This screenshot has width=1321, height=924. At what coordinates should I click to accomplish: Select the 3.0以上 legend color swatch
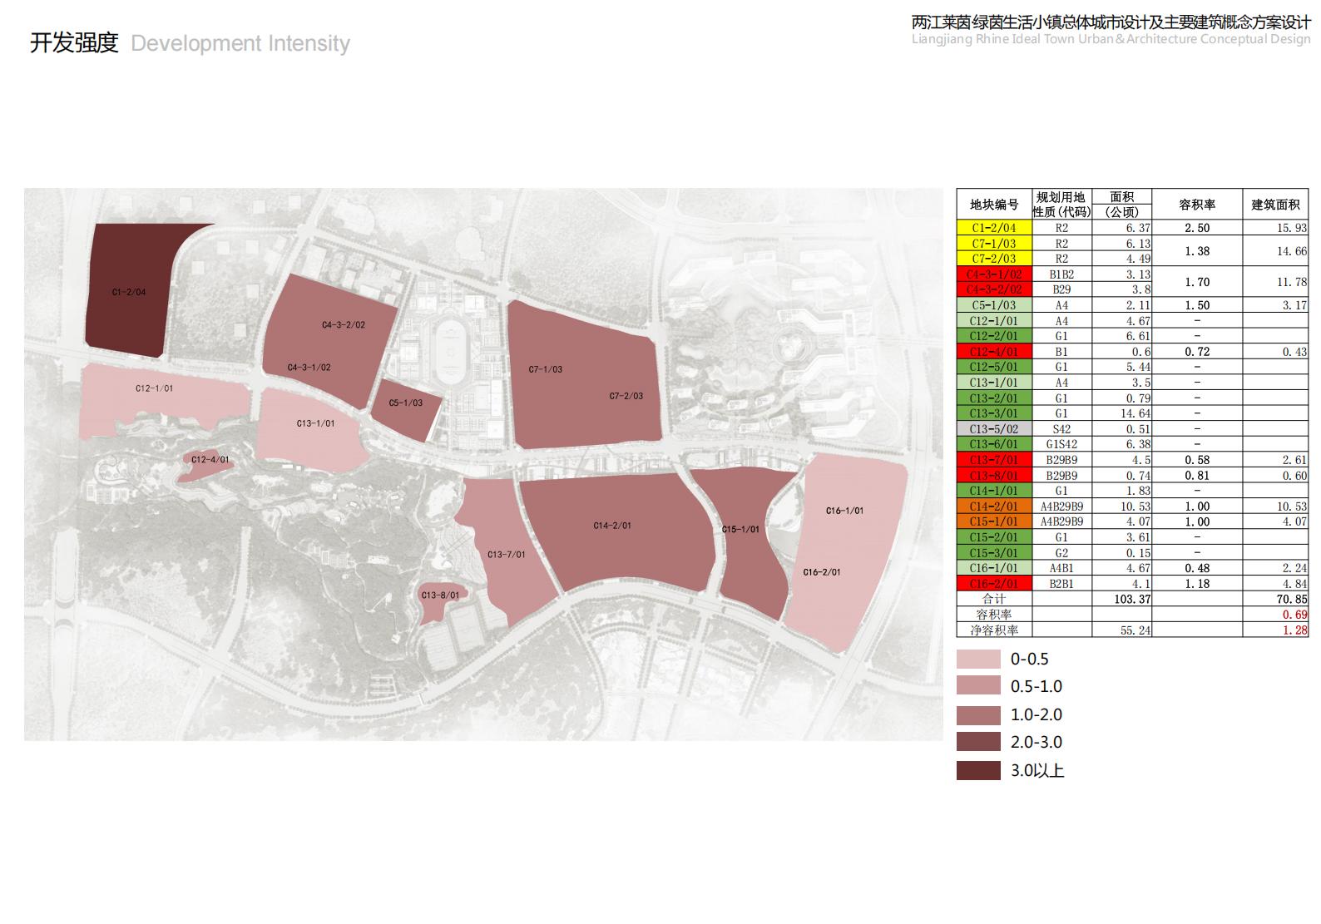tap(978, 770)
